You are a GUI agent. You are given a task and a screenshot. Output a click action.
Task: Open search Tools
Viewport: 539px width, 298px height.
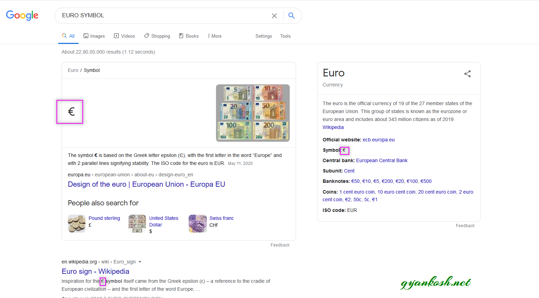(x=285, y=36)
